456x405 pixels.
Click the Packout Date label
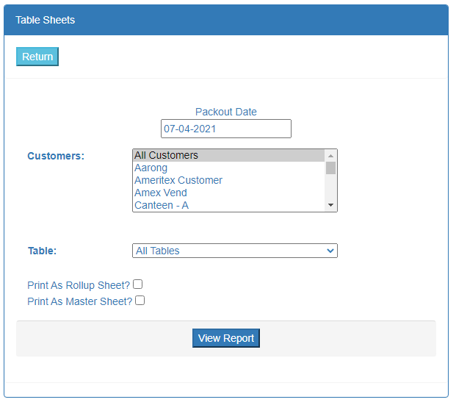226,112
